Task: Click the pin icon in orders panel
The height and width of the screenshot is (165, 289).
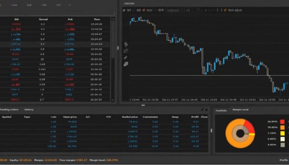Action: point(203,110)
